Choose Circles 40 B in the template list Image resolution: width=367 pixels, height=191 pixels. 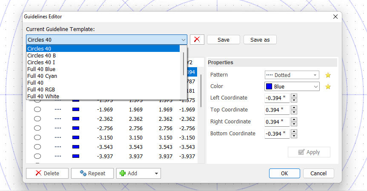pos(41,55)
